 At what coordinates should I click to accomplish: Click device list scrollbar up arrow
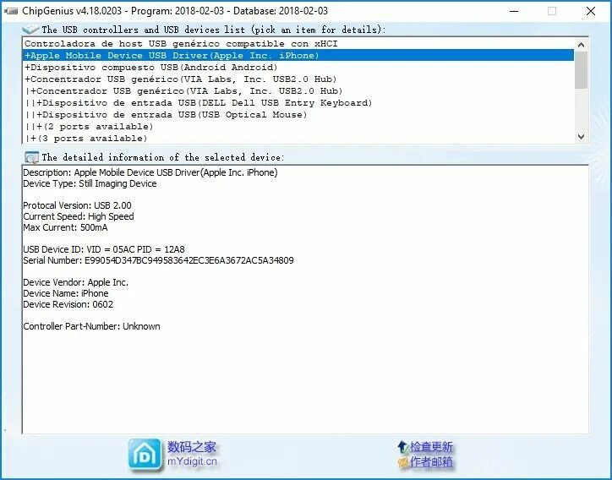point(582,45)
